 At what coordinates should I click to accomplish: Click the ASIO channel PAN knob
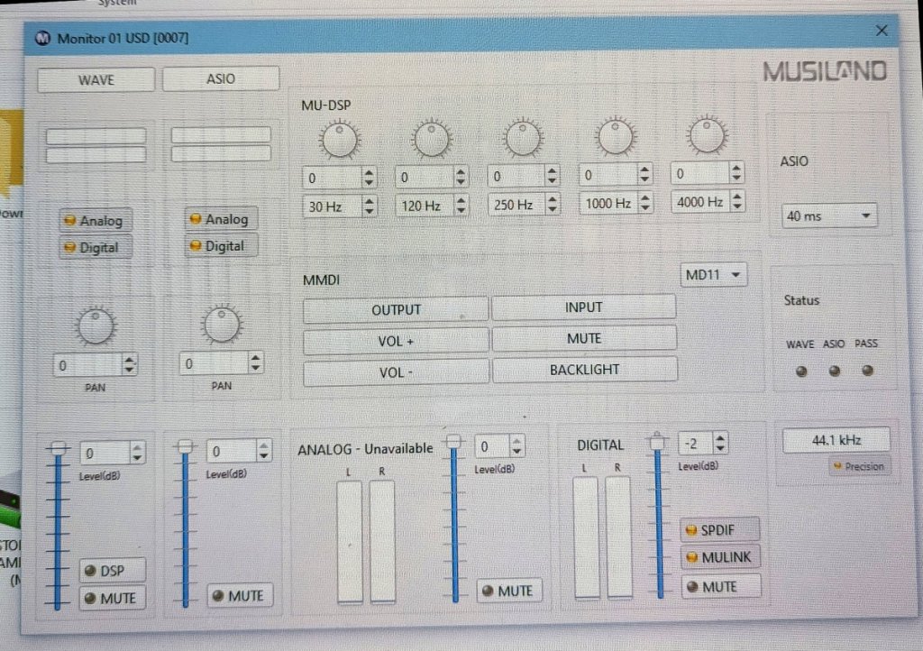click(x=222, y=323)
